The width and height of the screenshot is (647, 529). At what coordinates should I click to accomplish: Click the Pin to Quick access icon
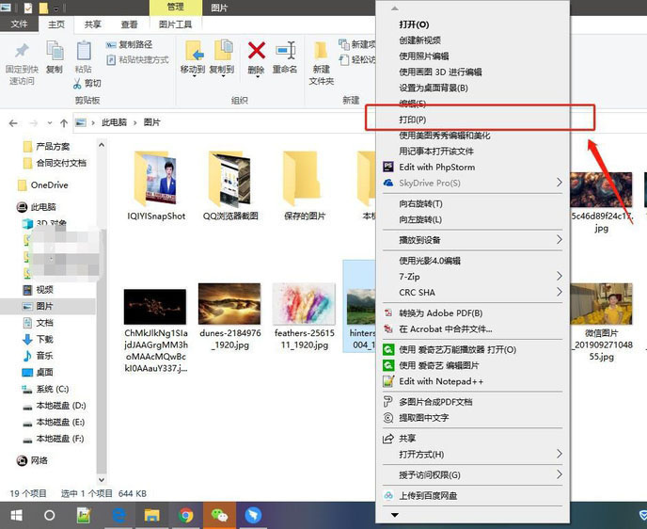22,51
